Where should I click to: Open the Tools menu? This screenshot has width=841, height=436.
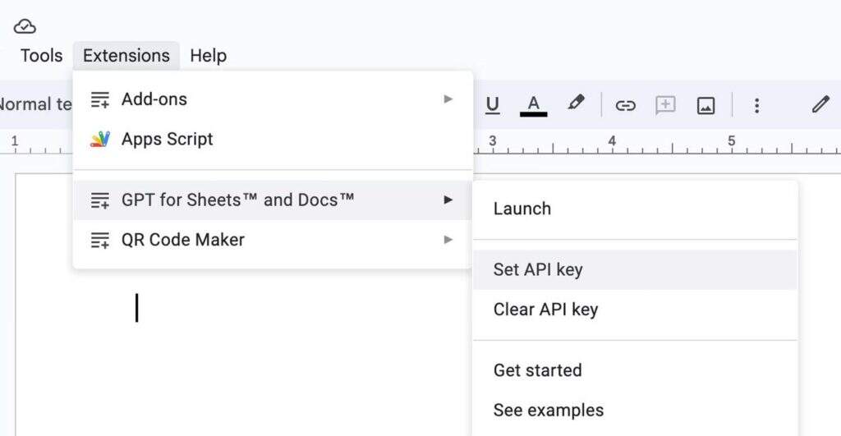pyautogui.click(x=41, y=56)
